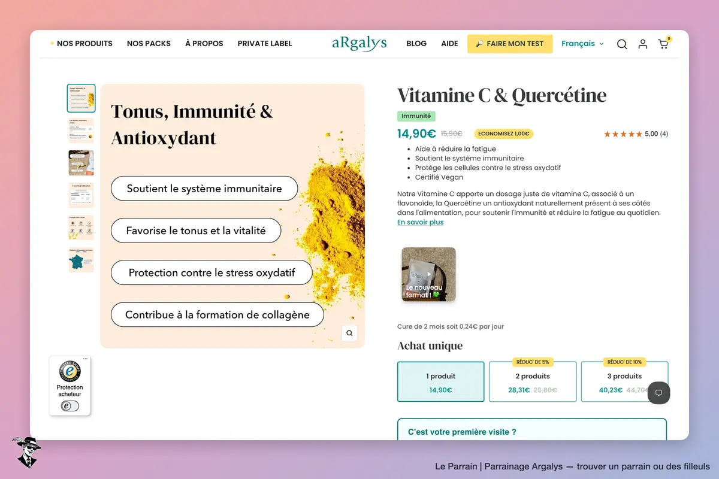The height and width of the screenshot is (479, 719).
Task: Click 'Cure de 2 mois soit 0,24€ par jour'
Action: tap(451, 327)
